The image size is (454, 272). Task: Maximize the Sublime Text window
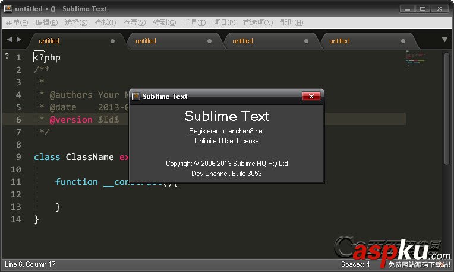423,9
